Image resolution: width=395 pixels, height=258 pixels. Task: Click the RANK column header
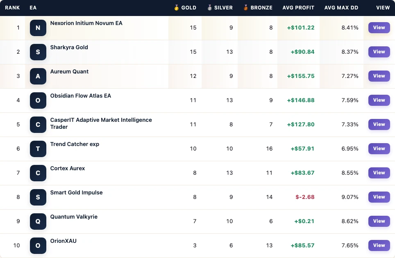[12, 8]
